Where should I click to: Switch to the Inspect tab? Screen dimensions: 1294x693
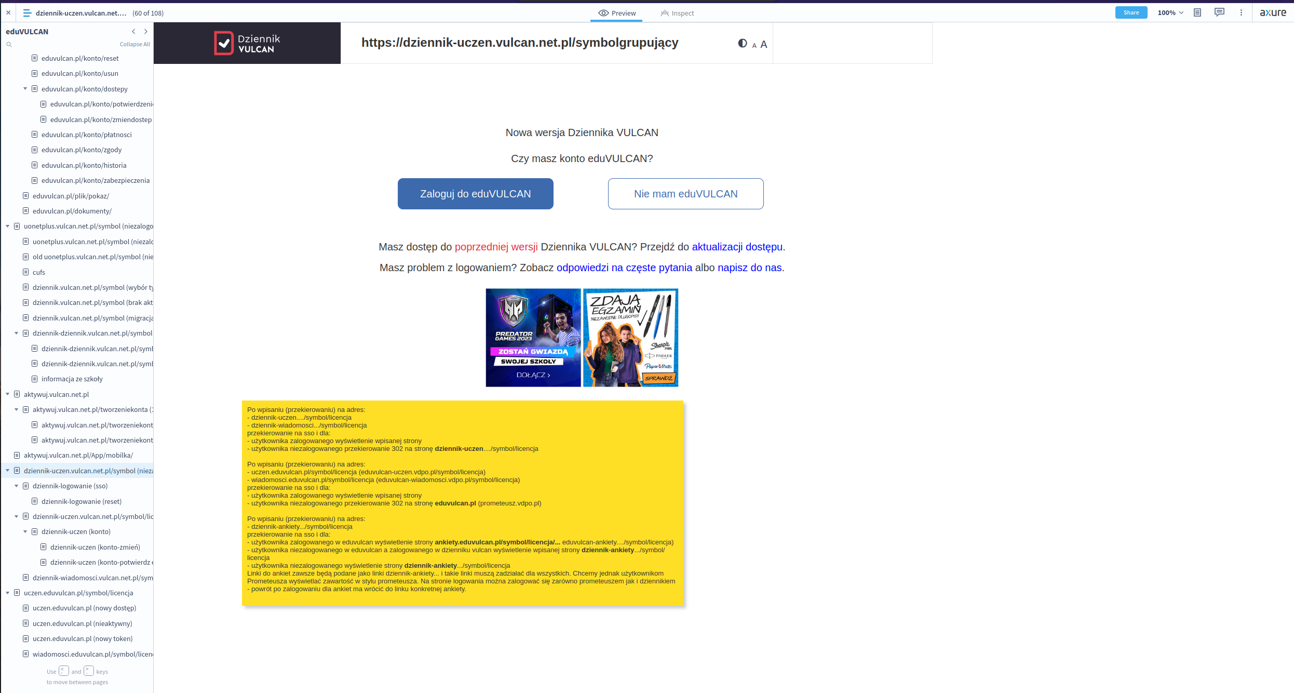point(677,13)
